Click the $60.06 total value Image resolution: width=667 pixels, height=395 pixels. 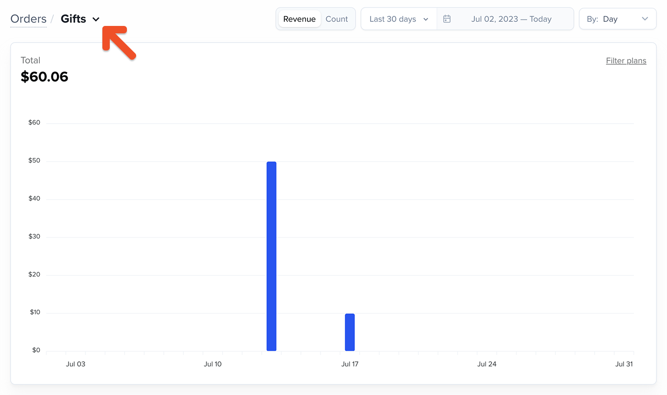click(x=44, y=77)
